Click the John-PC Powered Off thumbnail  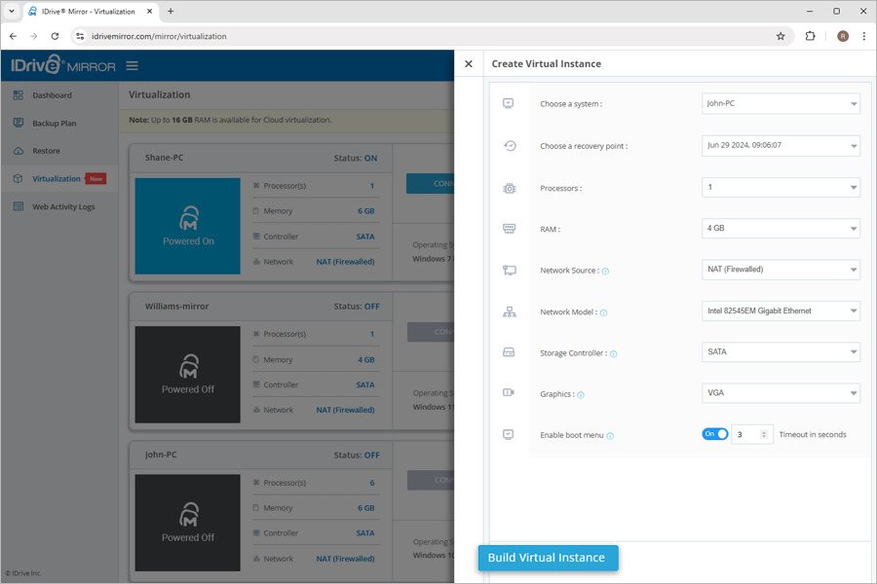188,523
